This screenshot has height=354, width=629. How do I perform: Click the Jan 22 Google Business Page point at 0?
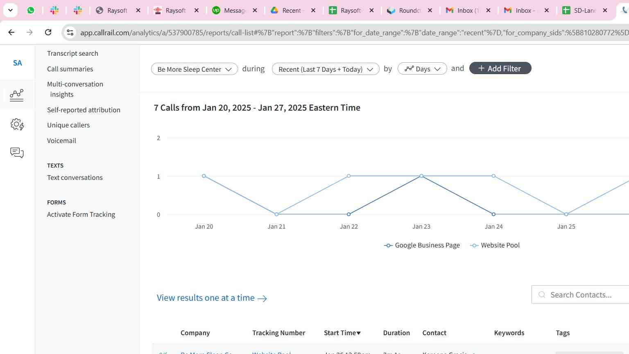click(349, 214)
